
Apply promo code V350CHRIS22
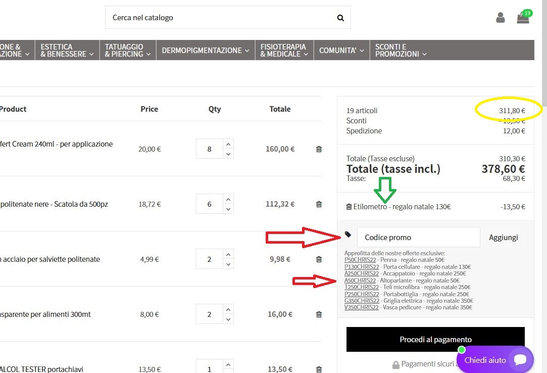tap(362, 307)
